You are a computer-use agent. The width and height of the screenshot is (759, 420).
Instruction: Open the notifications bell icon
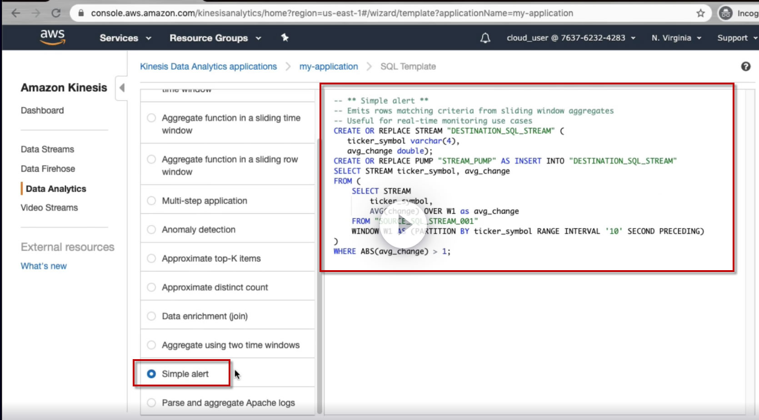(x=485, y=38)
